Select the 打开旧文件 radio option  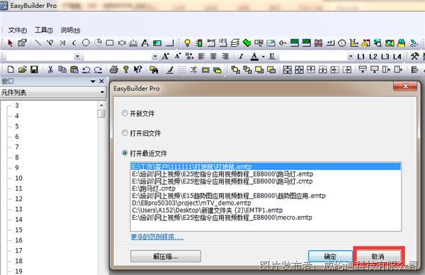pyautogui.click(x=125, y=133)
